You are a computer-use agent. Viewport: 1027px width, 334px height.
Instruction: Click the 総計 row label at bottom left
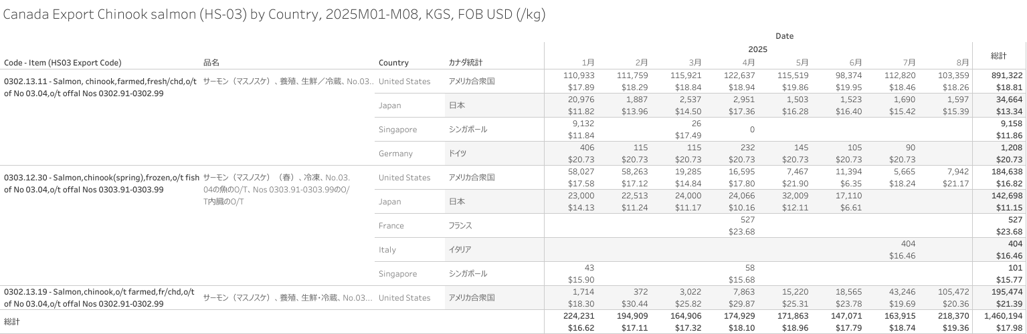(x=12, y=321)
